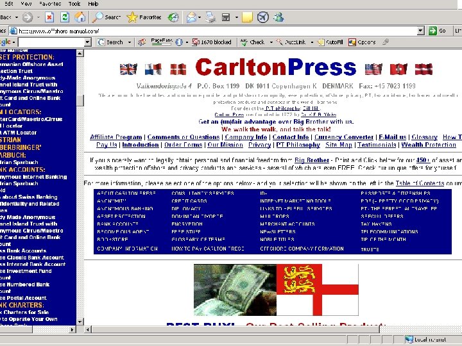
Task: Click the sidebar vertical scrollbar thumb
Action: tap(80, 101)
